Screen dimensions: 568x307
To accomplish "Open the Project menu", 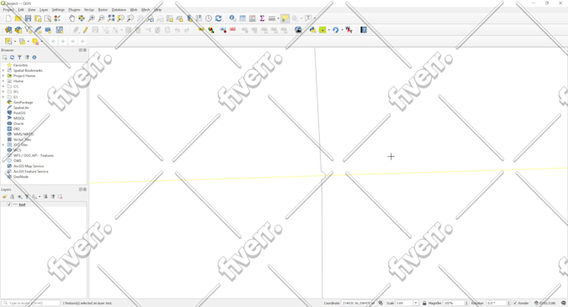I will point(8,10).
